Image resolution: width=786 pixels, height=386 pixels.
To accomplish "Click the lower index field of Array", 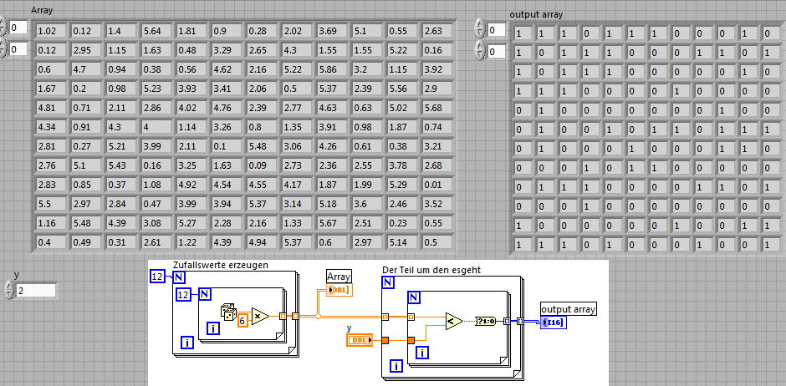I will click(18, 49).
